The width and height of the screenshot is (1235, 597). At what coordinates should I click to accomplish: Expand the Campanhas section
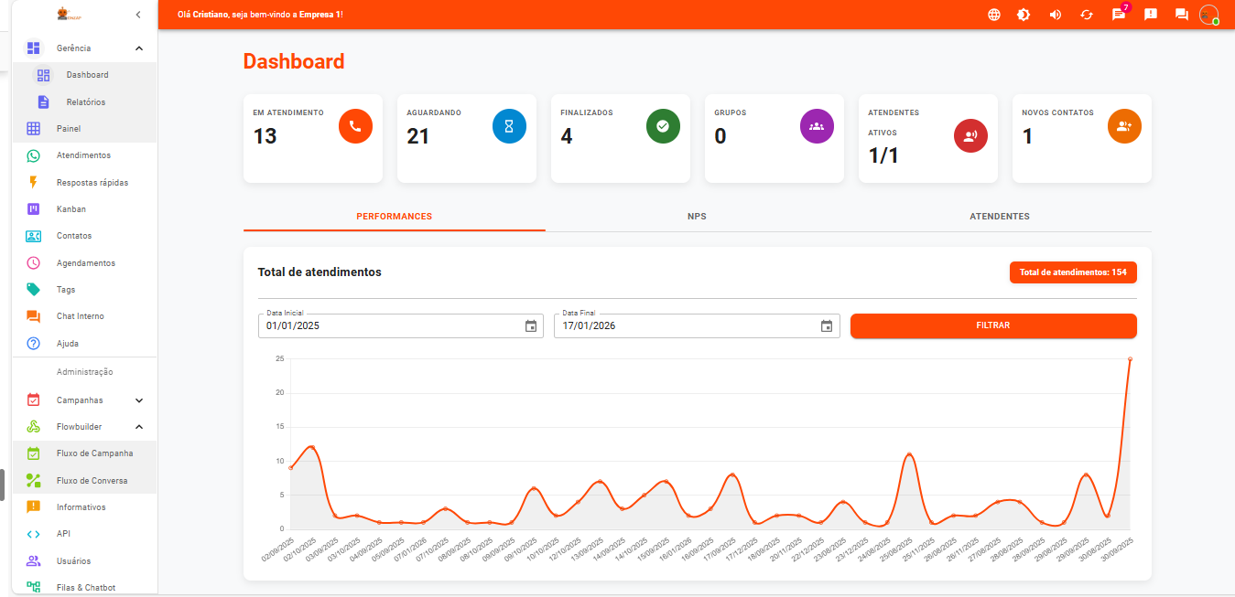point(84,400)
